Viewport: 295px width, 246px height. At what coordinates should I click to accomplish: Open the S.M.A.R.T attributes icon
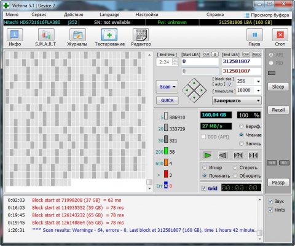point(46,35)
